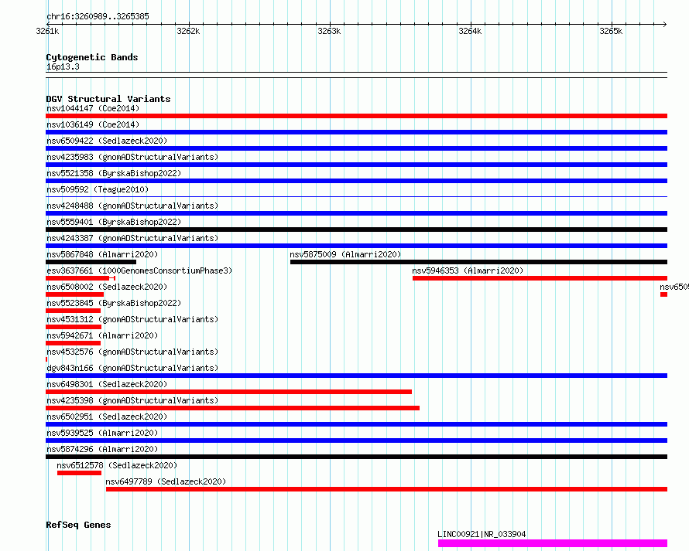689x551 pixels.
Task: Click dgv843n166 (gnomADStructuralVariants) label
Action: pos(132,368)
